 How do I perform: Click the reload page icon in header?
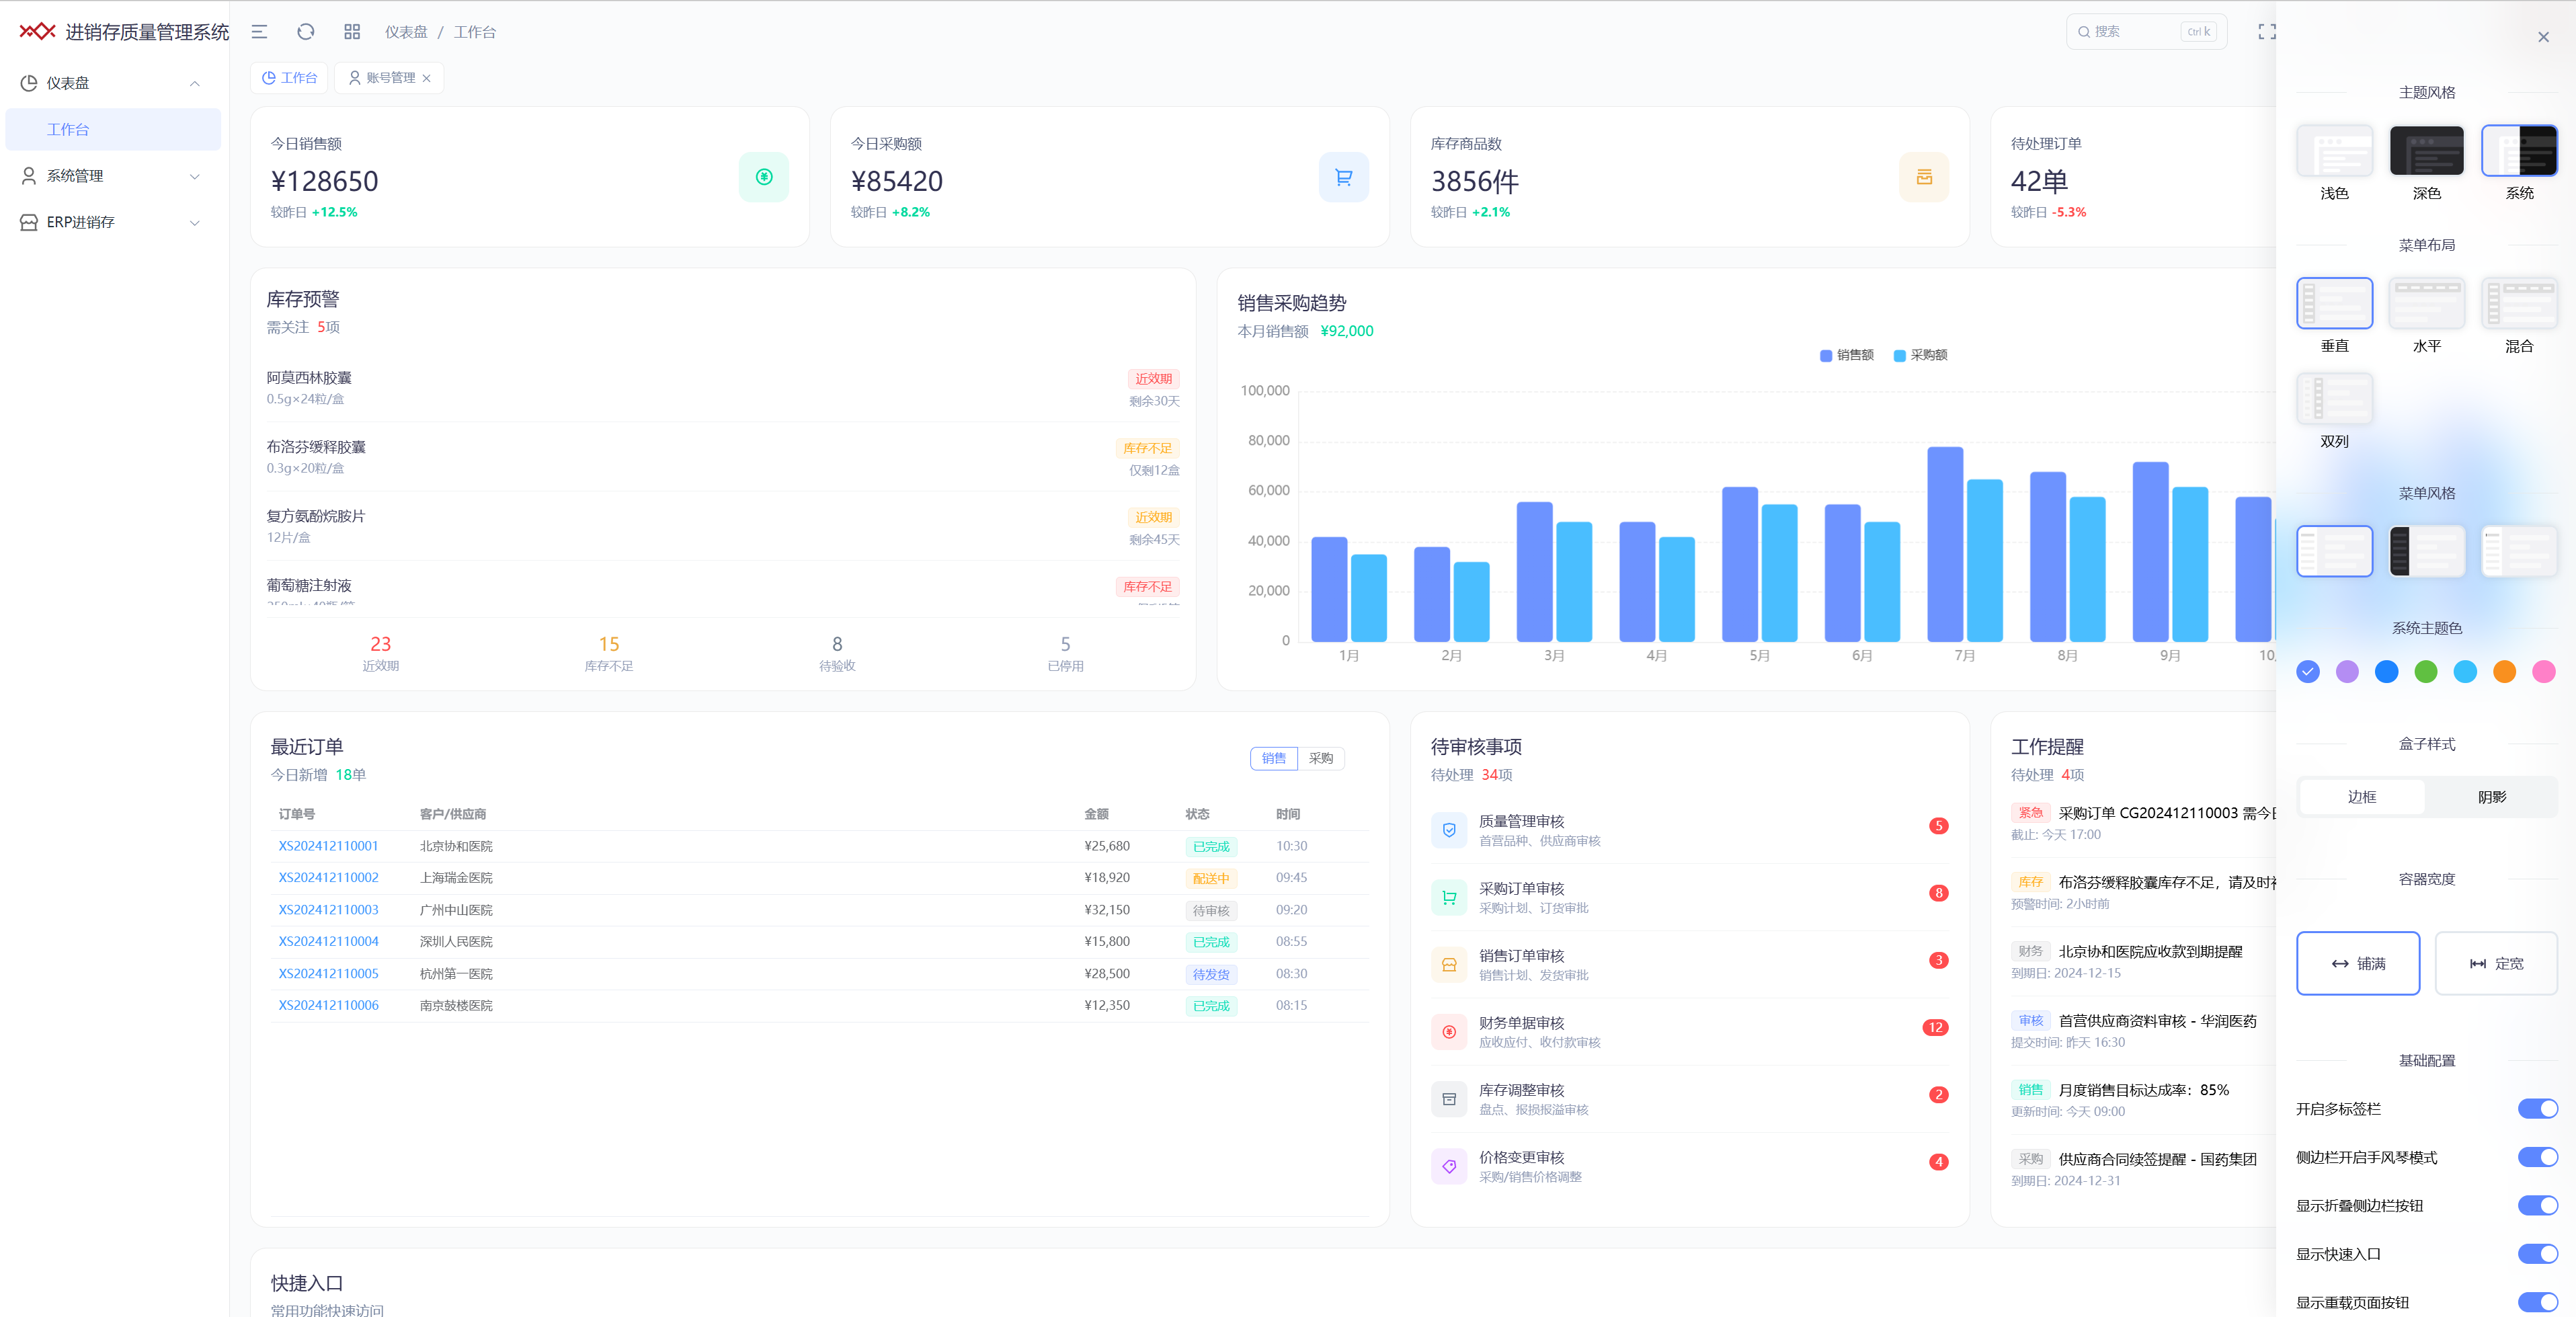point(306,32)
